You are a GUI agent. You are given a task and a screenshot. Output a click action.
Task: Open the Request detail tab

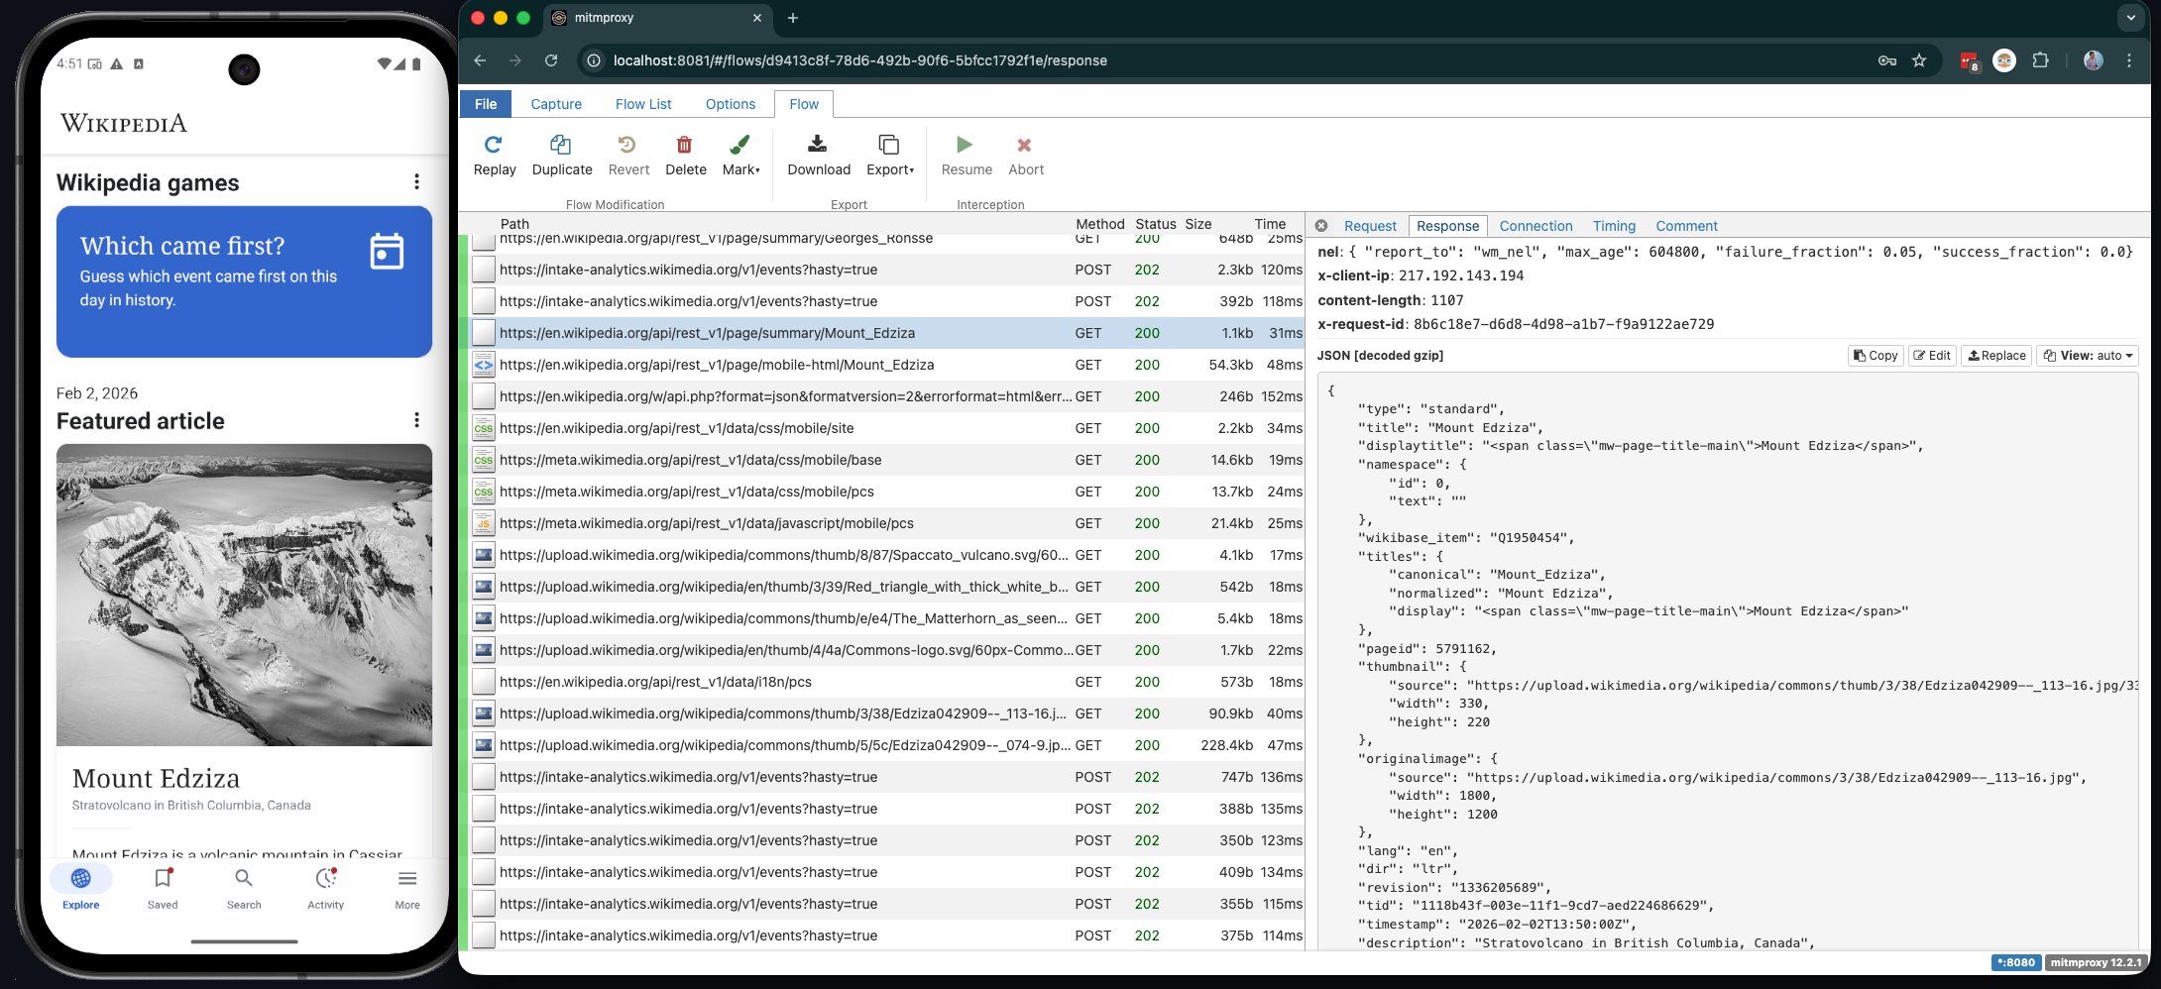[x=1370, y=226]
